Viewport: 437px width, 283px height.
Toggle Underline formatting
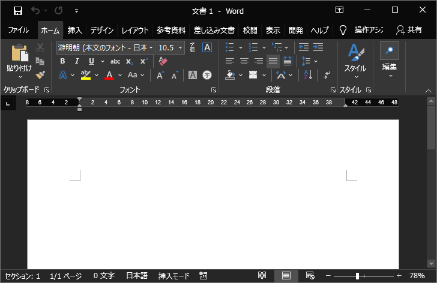pyautogui.click(x=91, y=61)
